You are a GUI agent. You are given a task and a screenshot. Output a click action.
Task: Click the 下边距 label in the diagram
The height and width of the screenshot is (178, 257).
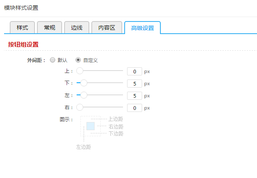(116, 133)
